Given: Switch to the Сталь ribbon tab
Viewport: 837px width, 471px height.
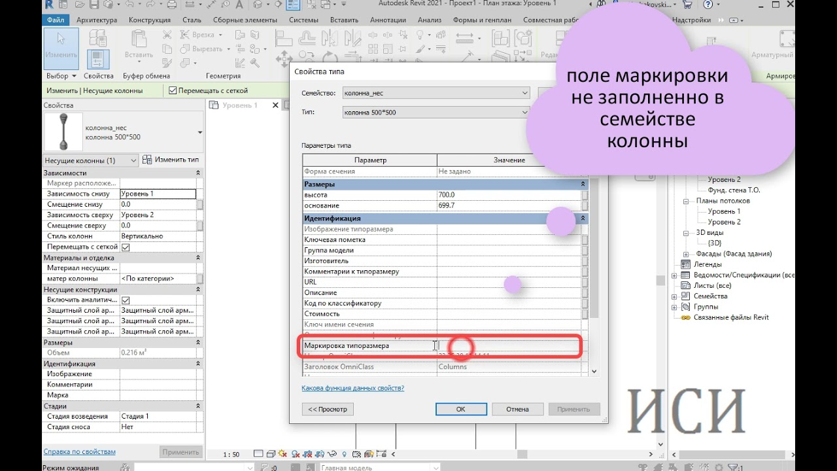Looking at the screenshot, I should [x=192, y=20].
